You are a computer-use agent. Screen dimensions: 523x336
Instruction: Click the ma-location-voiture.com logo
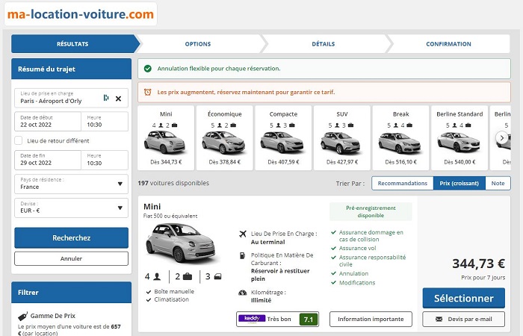[80, 14]
